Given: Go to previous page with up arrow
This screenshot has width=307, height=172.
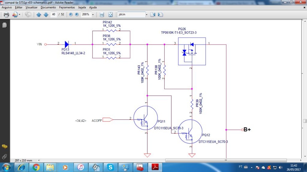Looking at the screenshot, I should (39, 14).
